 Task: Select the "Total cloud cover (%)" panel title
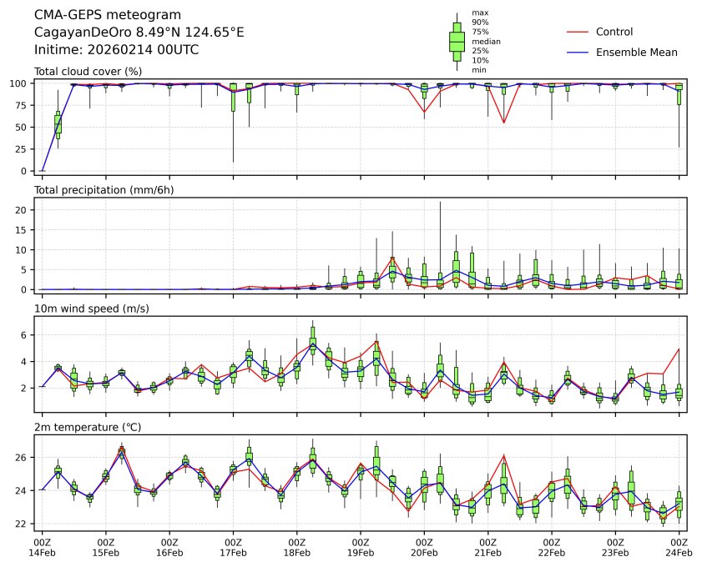(x=88, y=71)
